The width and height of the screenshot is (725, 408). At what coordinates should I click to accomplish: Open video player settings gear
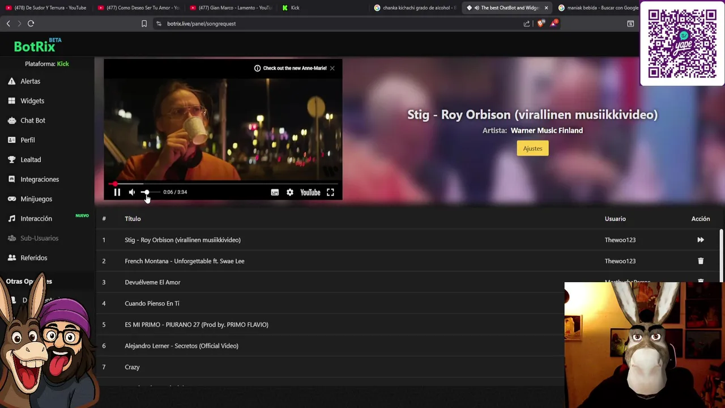290,192
